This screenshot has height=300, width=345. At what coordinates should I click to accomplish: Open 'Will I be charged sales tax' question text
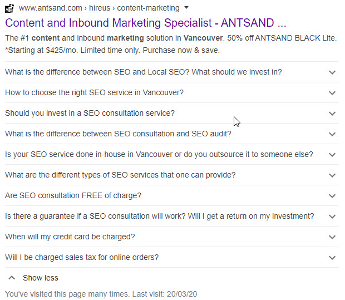[82, 257]
